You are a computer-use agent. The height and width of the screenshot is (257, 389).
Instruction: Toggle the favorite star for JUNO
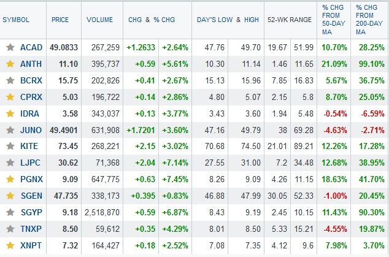[x=10, y=130]
